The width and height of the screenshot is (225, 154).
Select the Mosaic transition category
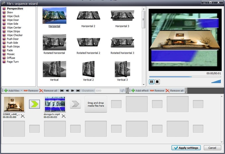click(x=11, y=54)
